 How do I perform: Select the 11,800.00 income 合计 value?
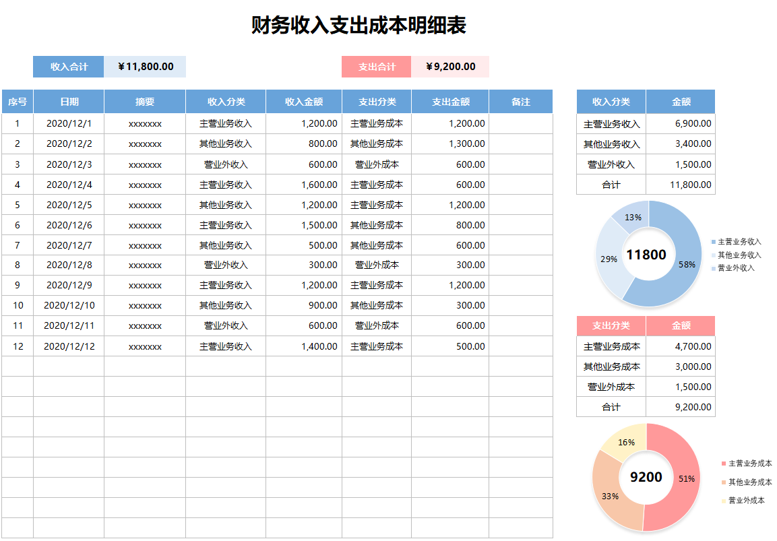pos(681,185)
